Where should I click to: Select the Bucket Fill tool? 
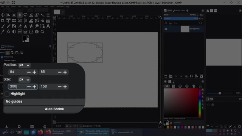42,20
